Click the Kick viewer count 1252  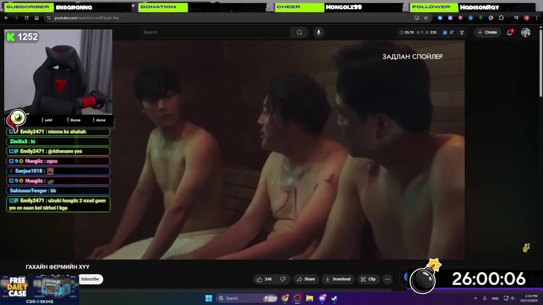click(x=22, y=37)
